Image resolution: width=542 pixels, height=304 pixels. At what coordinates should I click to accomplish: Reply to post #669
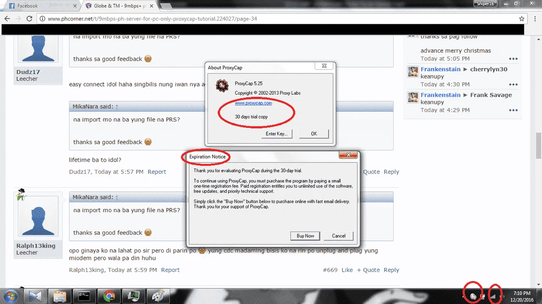pyautogui.click(x=392, y=270)
